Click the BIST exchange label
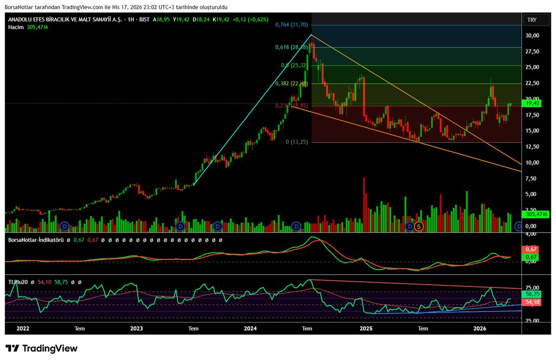The height and width of the screenshot is (362, 556). 144,19
